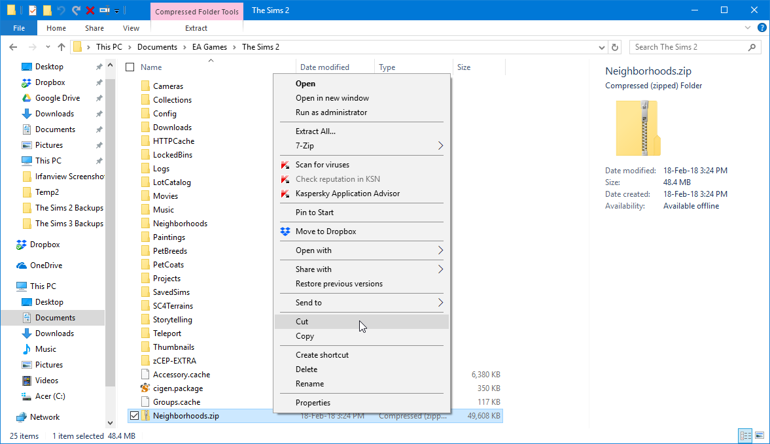Refresh the The Sims 2 folder view
Viewport: 770px width, 444px height.
[615, 47]
